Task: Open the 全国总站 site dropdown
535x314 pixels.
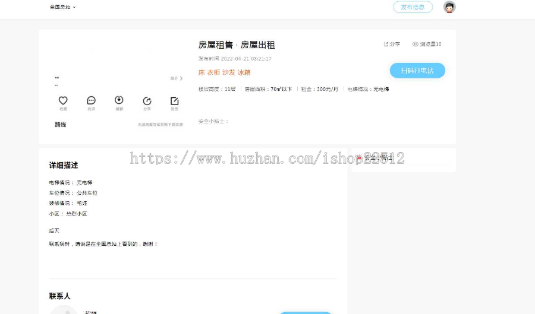Action: [63, 7]
